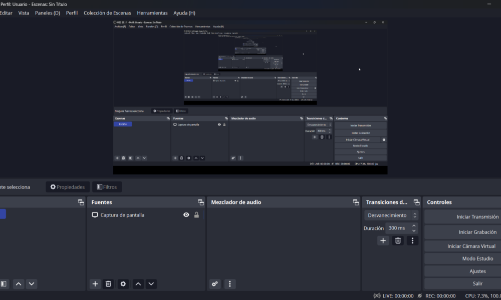
Task: Toggle visibility eye of Captura de pantalla
Action: (x=186, y=215)
